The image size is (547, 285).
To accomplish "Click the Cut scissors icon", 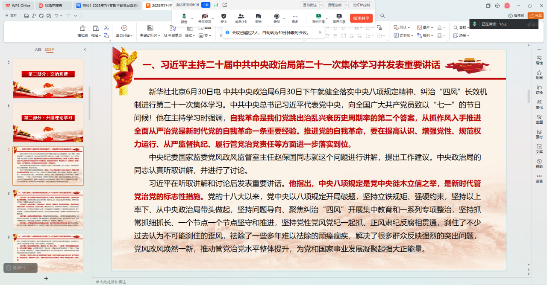I will point(106,28).
